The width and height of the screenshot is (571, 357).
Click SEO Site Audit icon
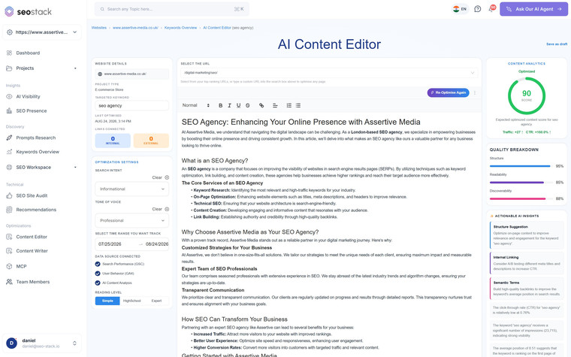pyautogui.click(x=9, y=195)
